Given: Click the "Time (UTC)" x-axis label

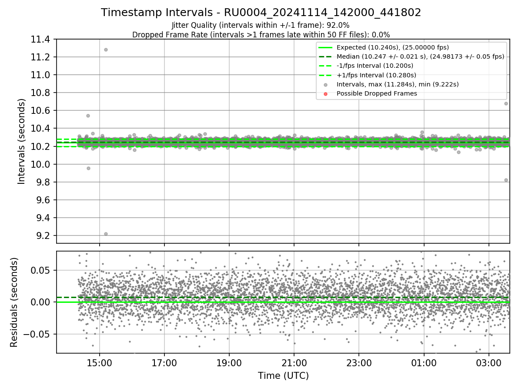Looking at the screenshot, I should coord(283,376).
